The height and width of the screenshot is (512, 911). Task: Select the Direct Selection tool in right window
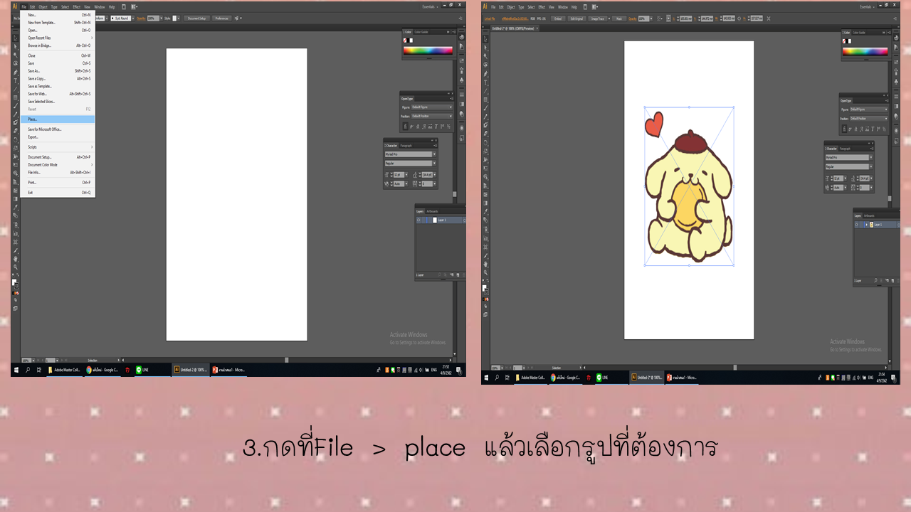tap(485, 48)
